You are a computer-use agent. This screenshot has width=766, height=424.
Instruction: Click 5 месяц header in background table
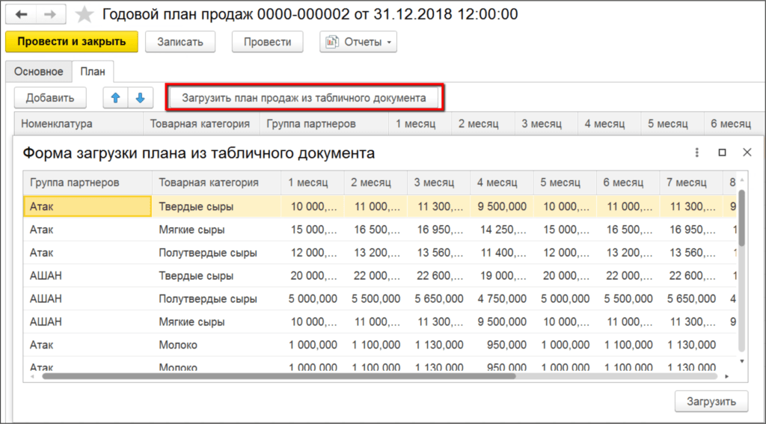(672, 123)
